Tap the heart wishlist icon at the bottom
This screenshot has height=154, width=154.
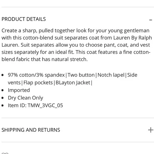click(x=5, y=153)
